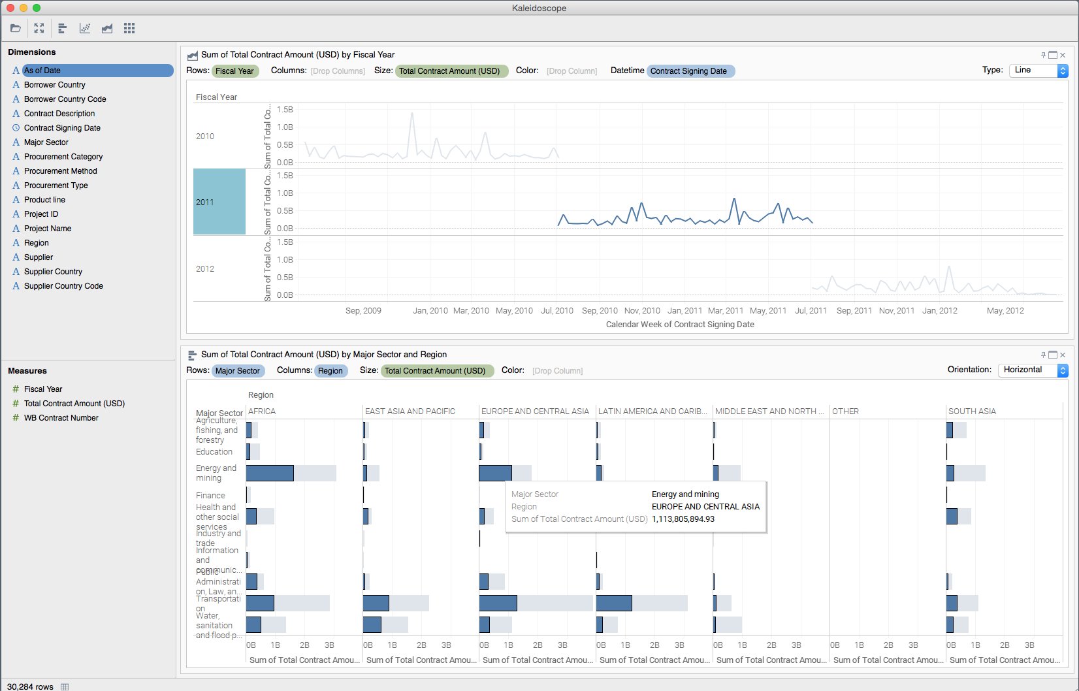This screenshot has width=1079, height=691.
Task: Click the SOUTH ASIA region column header
Action: pyautogui.click(x=972, y=411)
